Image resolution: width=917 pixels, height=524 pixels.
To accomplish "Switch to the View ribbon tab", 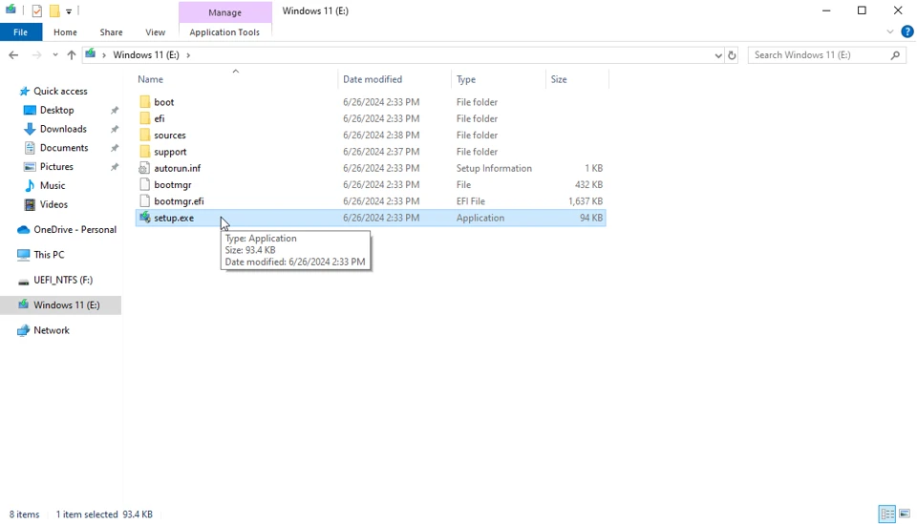I will (x=155, y=31).
